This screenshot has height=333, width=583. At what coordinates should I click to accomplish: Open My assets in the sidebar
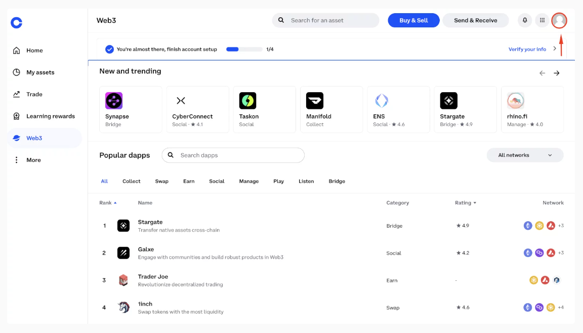click(x=45, y=72)
